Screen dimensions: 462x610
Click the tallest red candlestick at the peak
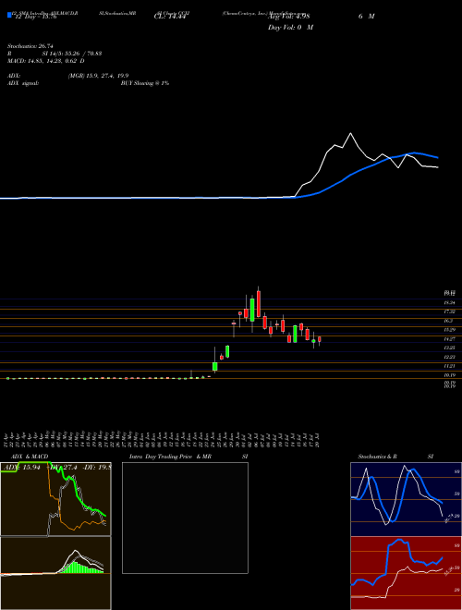(259, 303)
